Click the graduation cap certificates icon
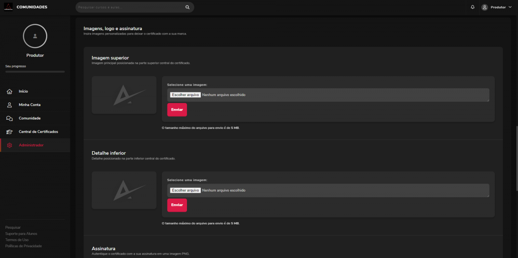 coord(9,132)
